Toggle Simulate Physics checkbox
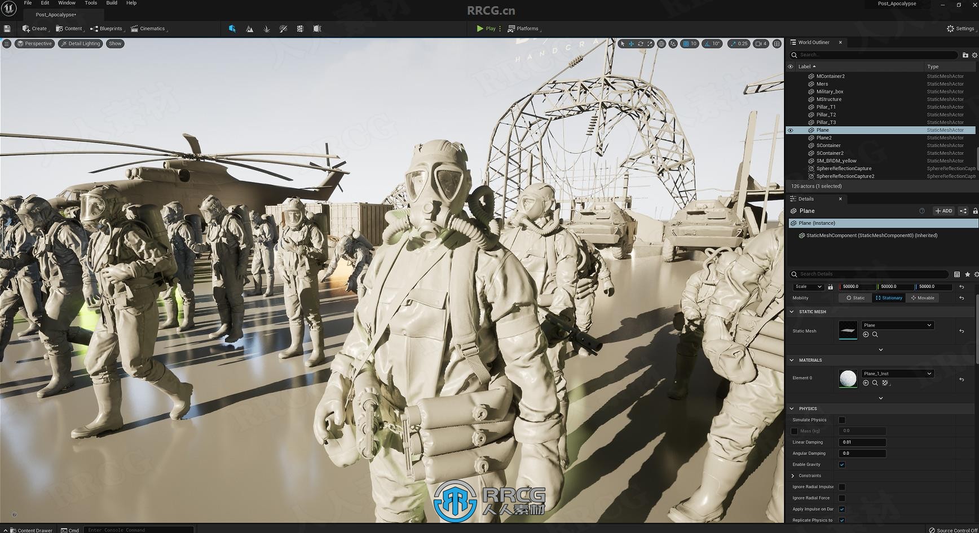 point(842,420)
